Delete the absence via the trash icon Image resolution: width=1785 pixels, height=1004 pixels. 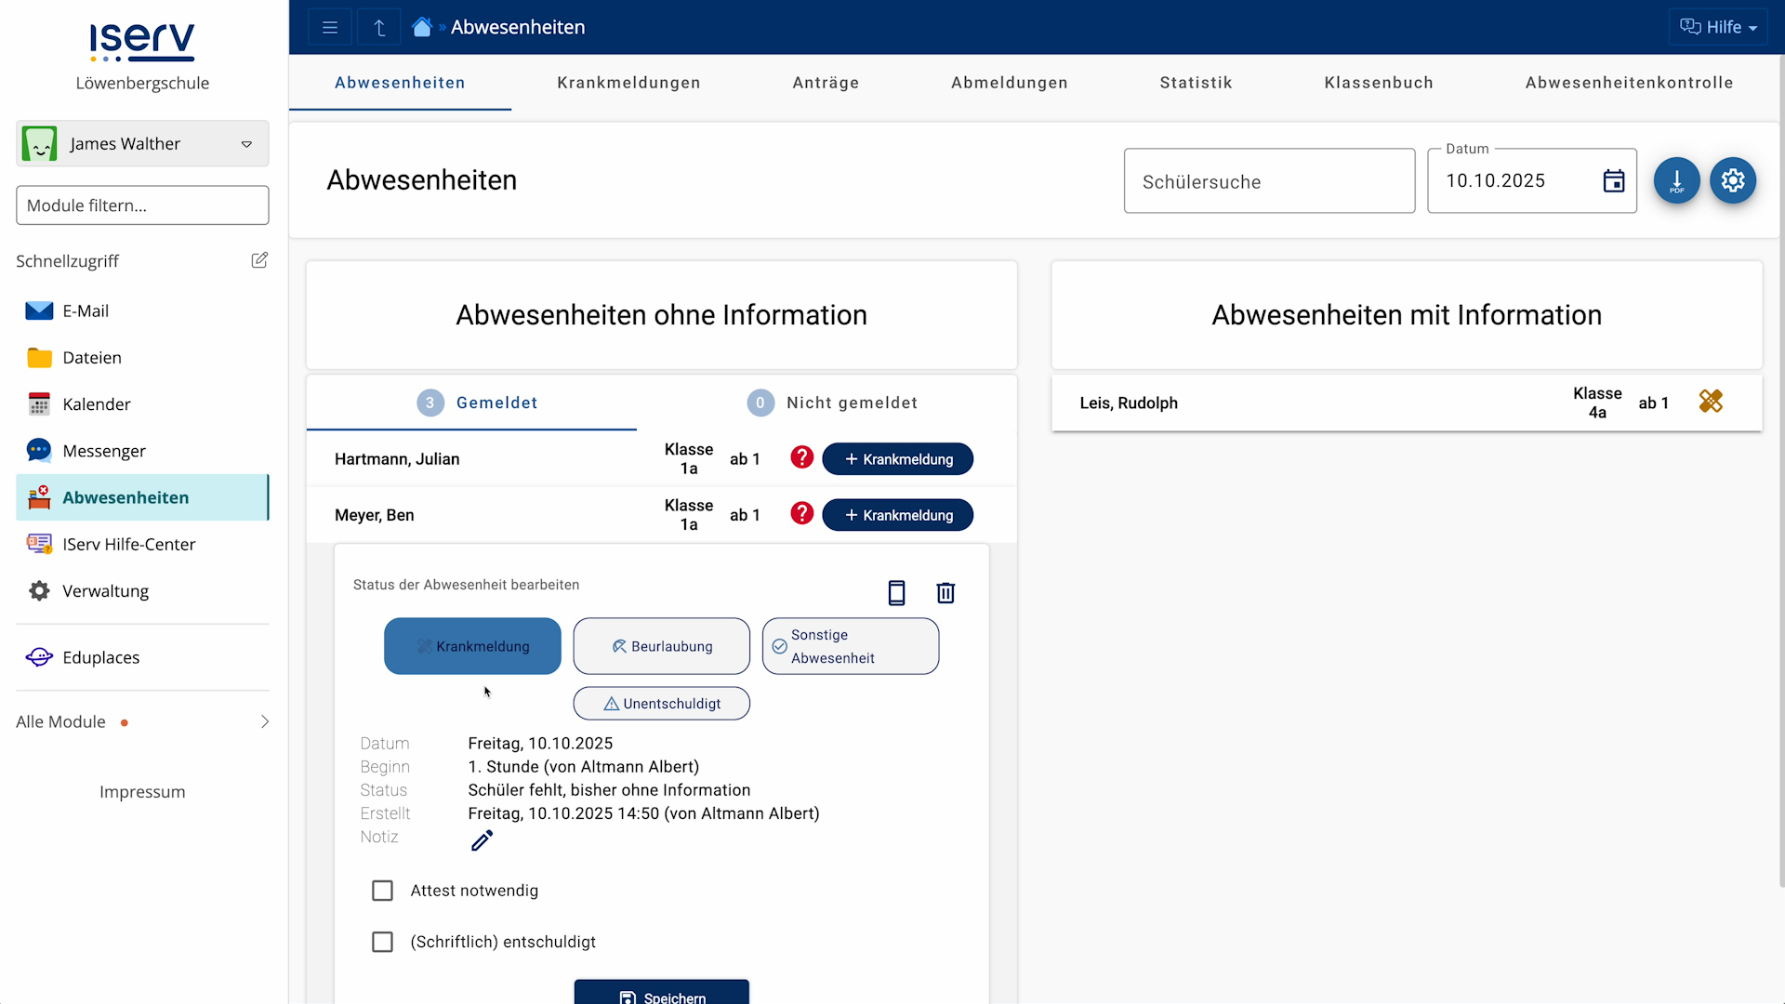[945, 592]
